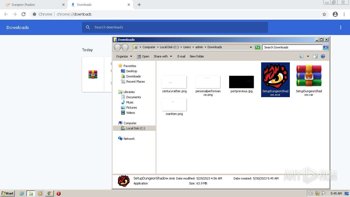Select portprevious.jpg thumbnail
Screen dimensions: 350x197
click(241, 82)
